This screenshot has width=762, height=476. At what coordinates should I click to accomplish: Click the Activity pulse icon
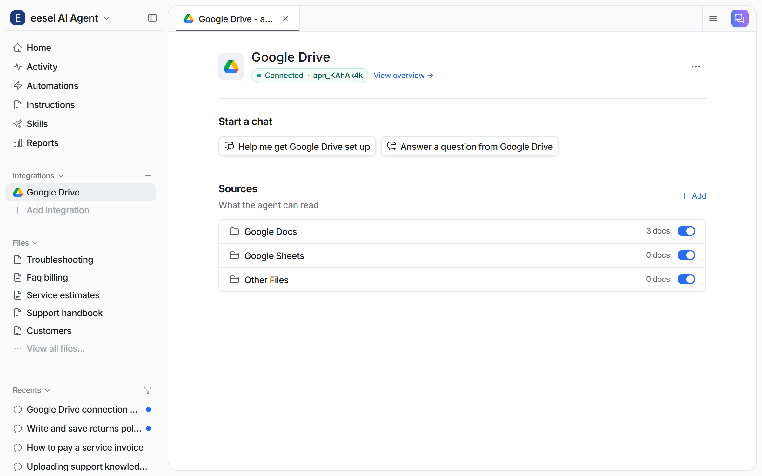pyautogui.click(x=18, y=67)
